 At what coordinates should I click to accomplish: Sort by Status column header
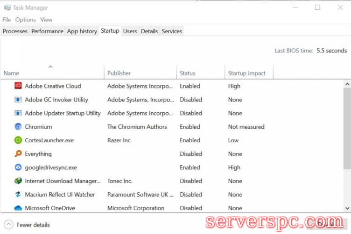coord(188,73)
